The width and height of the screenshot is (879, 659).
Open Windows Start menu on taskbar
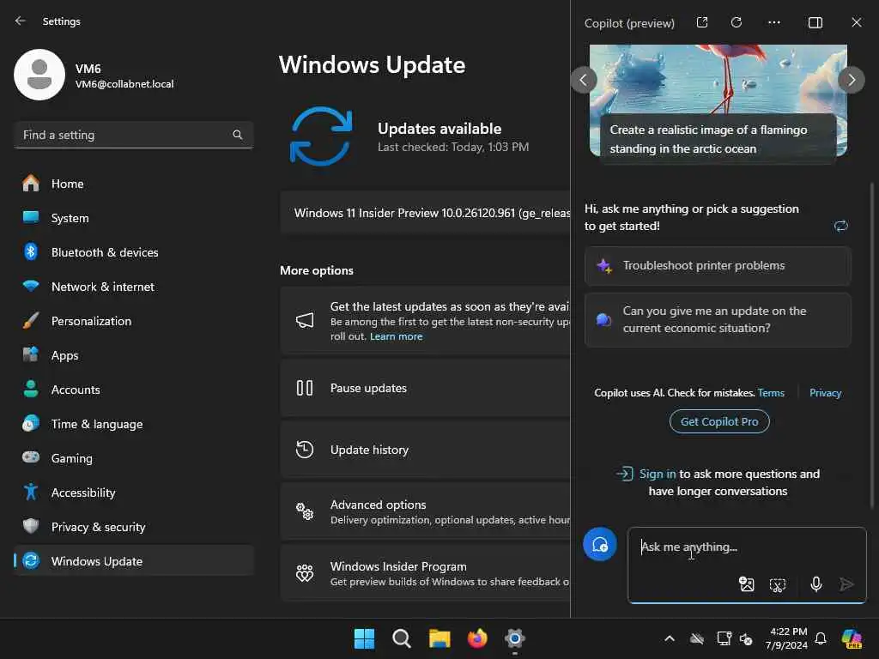pyautogui.click(x=364, y=638)
